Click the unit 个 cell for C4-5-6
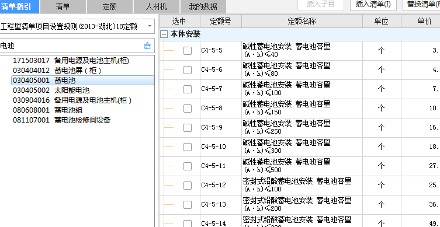 point(382,70)
